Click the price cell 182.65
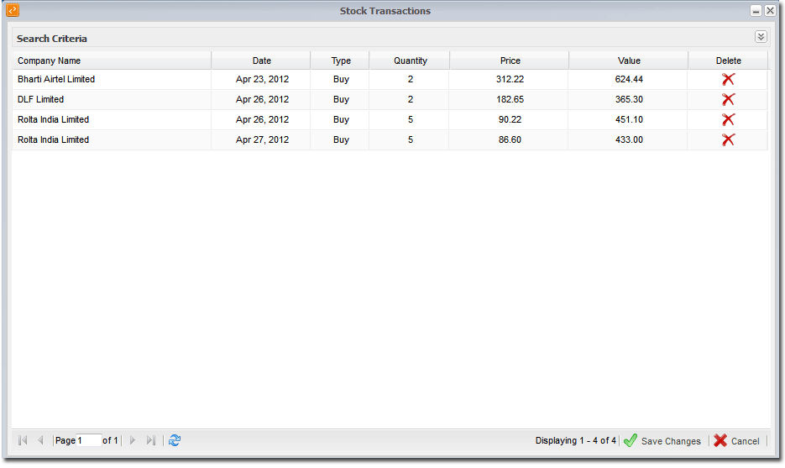 pyautogui.click(x=510, y=99)
